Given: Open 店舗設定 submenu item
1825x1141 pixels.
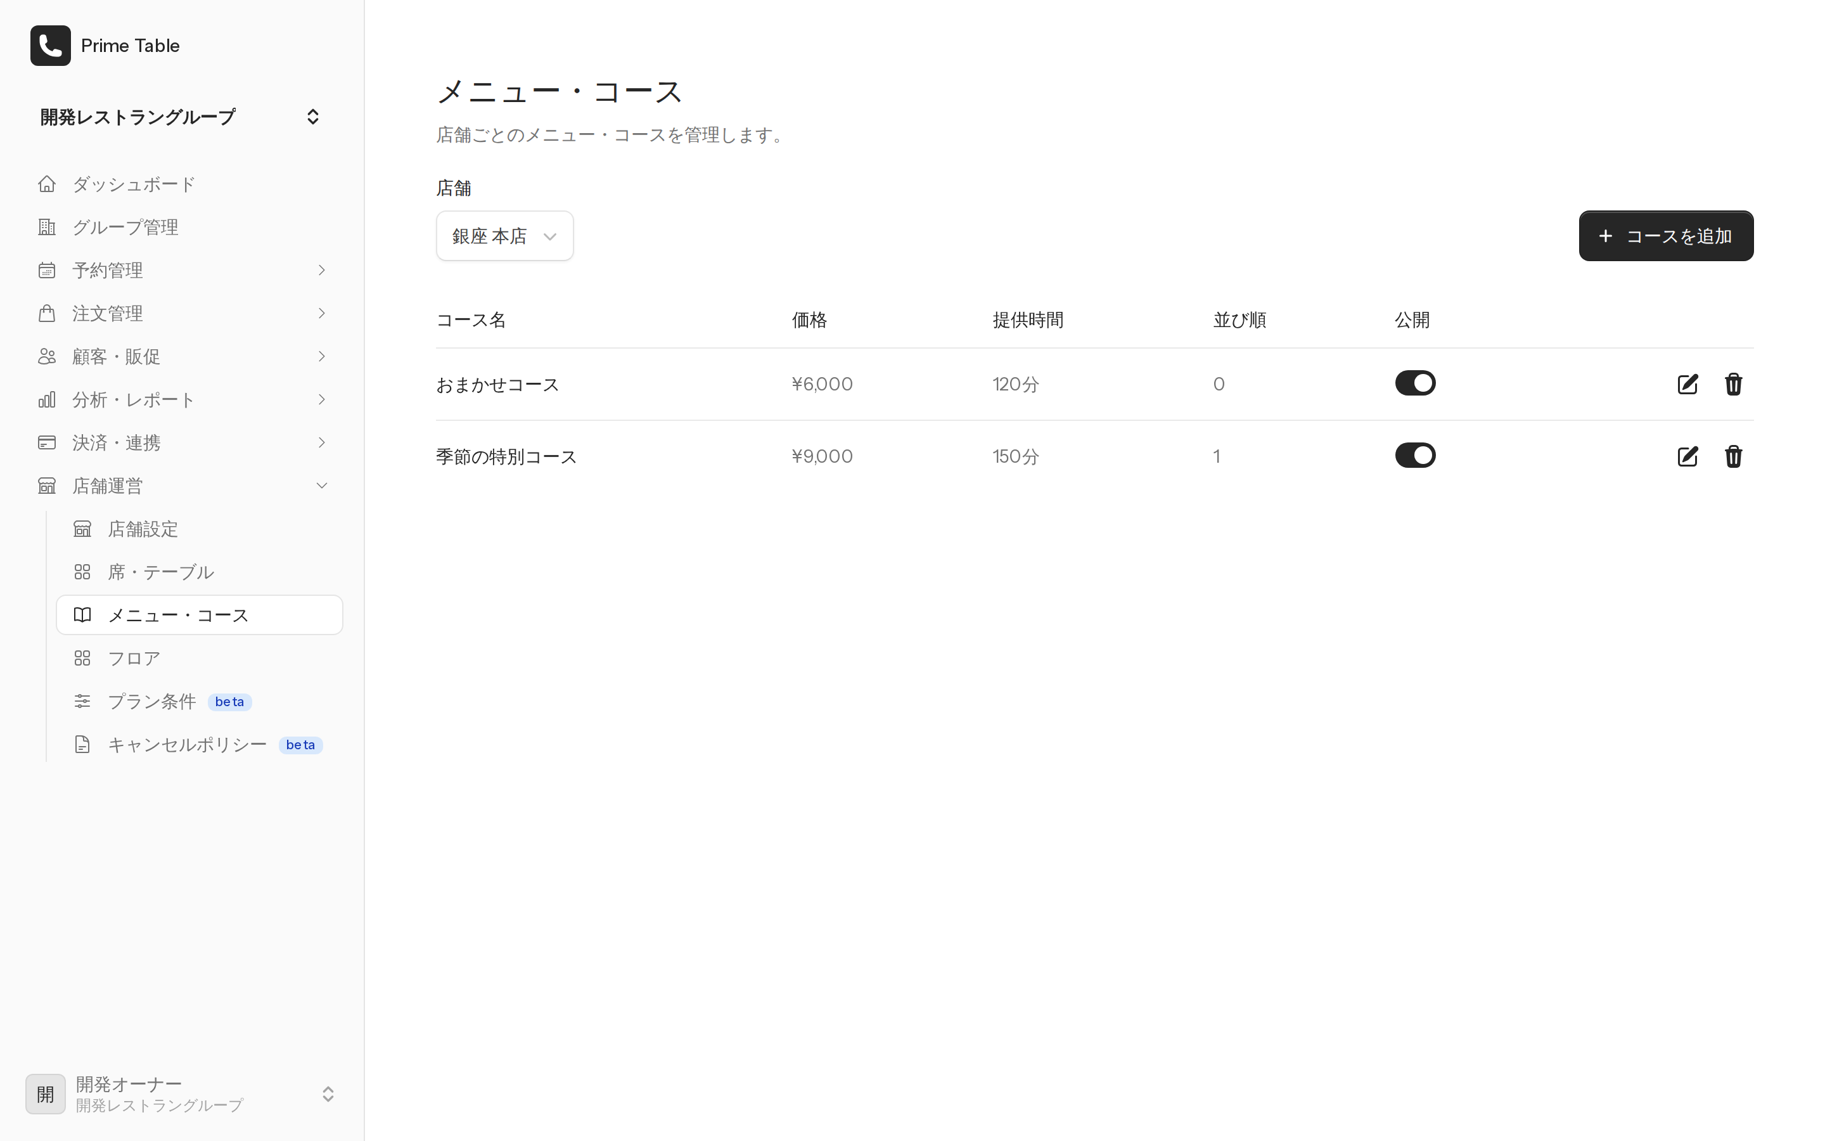Looking at the screenshot, I should pyautogui.click(x=199, y=529).
